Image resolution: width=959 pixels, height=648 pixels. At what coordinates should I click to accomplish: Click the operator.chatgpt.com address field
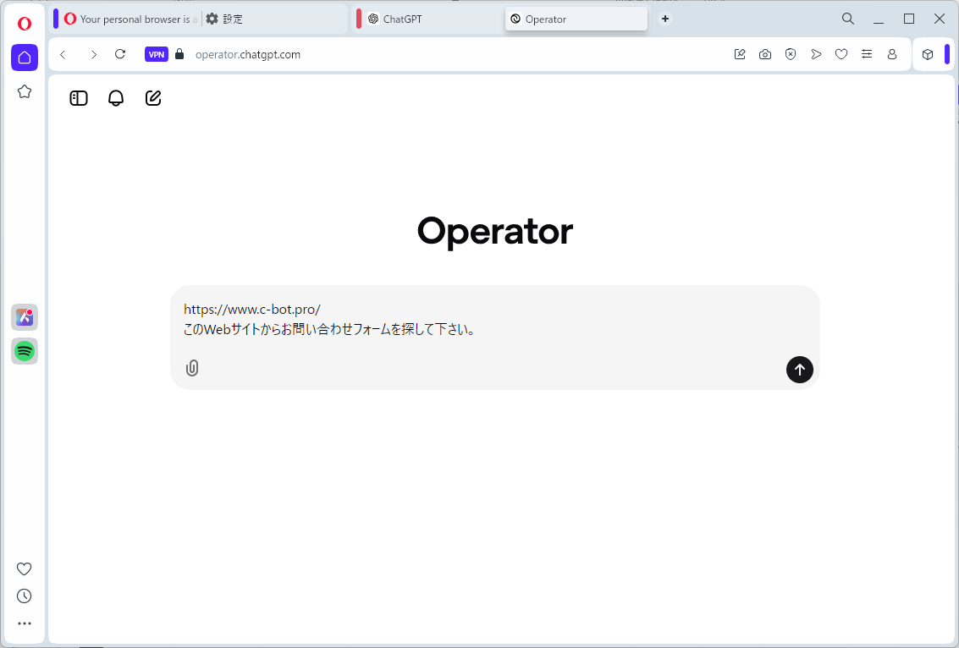tap(248, 54)
